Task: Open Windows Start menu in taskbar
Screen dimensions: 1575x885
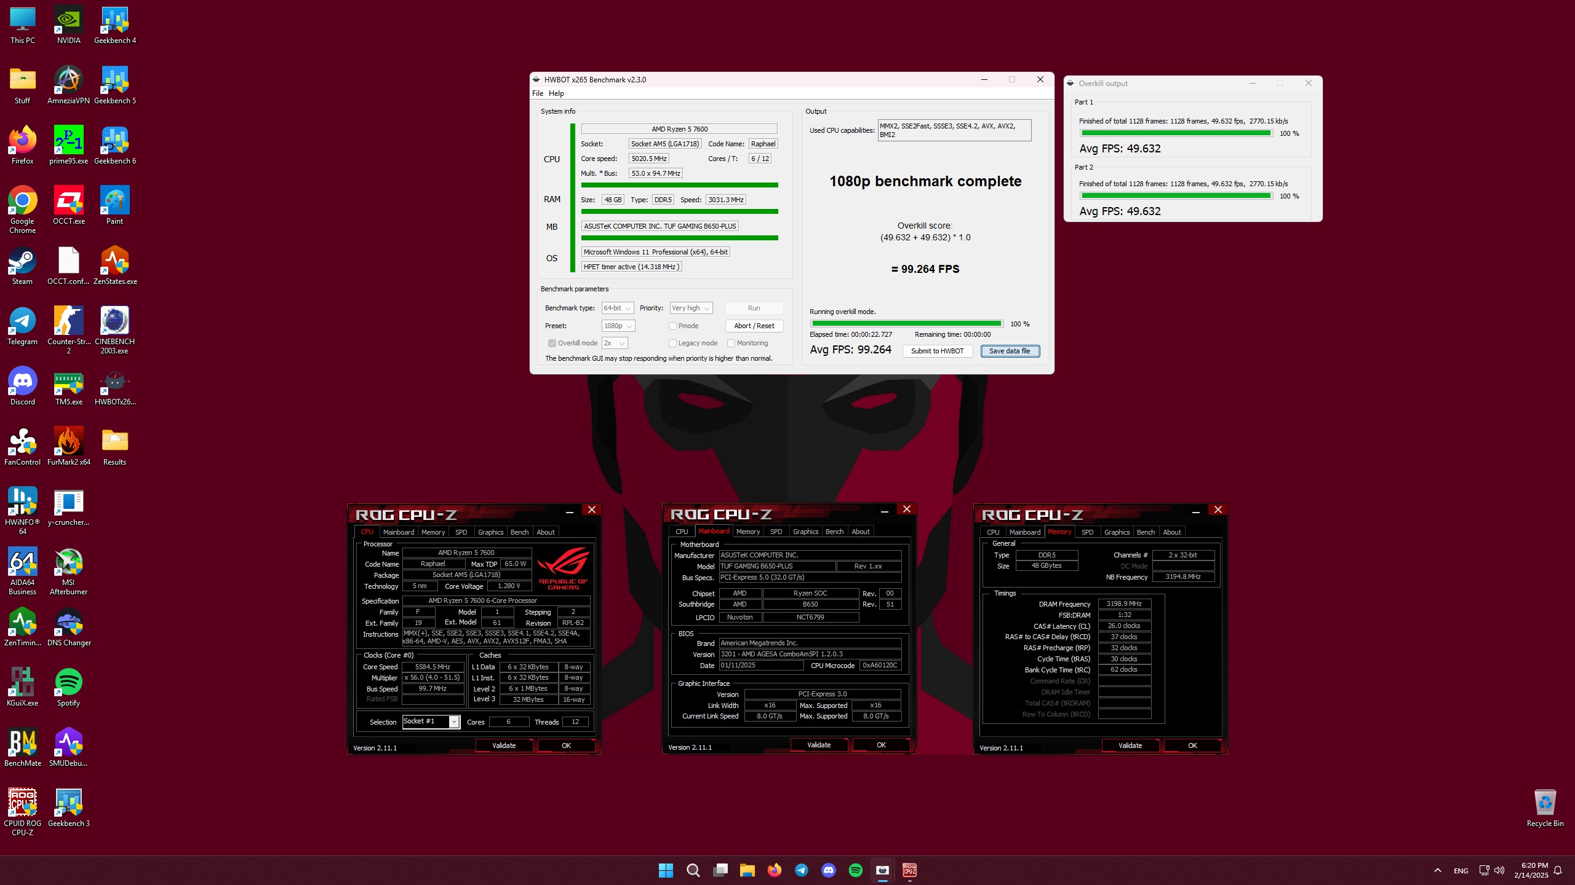Action: click(x=666, y=870)
